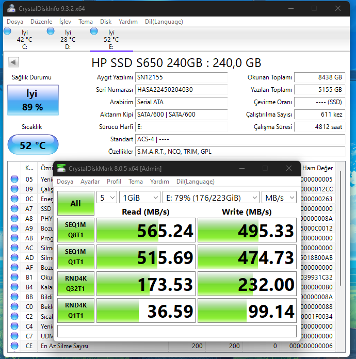Click status orb of attribute row 05
The image size is (356, 359).
(x=14, y=179)
